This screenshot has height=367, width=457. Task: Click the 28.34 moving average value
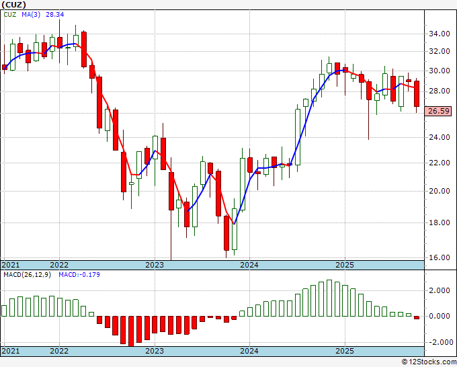click(x=55, y=15)
